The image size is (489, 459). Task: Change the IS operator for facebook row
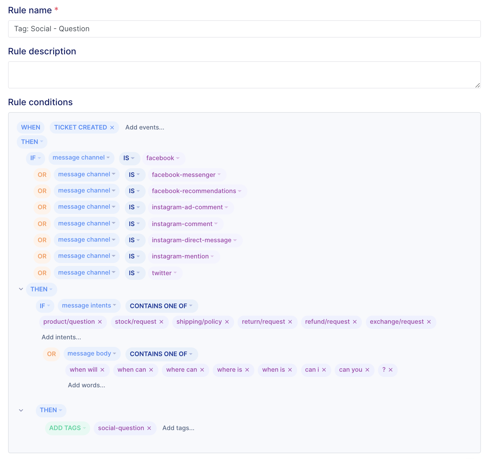tap(129, 158)
